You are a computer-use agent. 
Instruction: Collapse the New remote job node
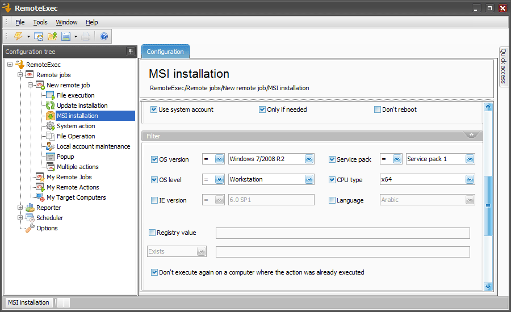(30, 85)
